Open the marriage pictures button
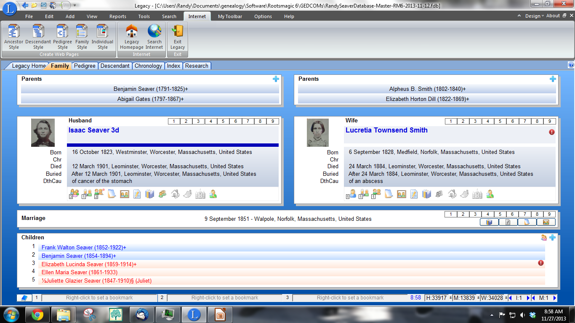The height and width of the screenshot is (323, 575). (546, 222)
